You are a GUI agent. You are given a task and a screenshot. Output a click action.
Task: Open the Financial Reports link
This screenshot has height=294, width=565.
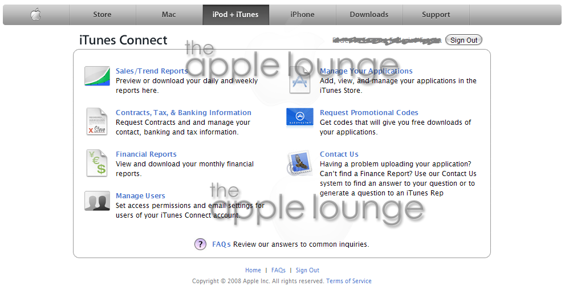pos(146,154)
